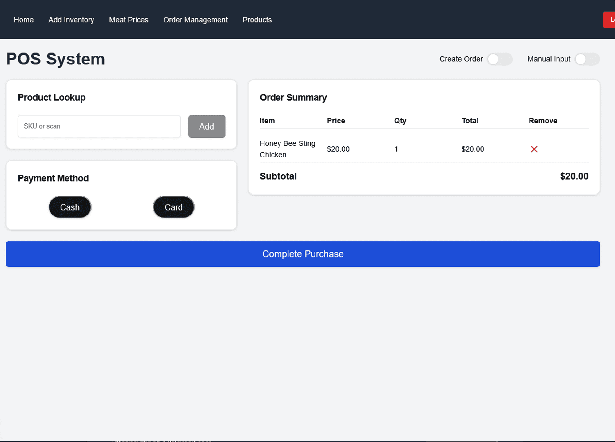This screenshot has width=615, height=442.
Task: Open the Products page
Action: coord(257,20)
